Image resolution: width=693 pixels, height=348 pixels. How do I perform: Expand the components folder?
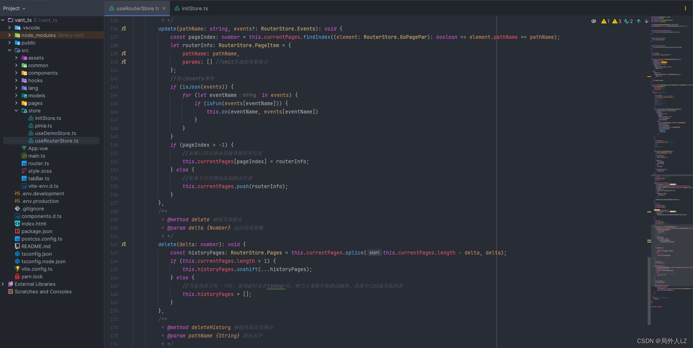click(x=17, y=73)
